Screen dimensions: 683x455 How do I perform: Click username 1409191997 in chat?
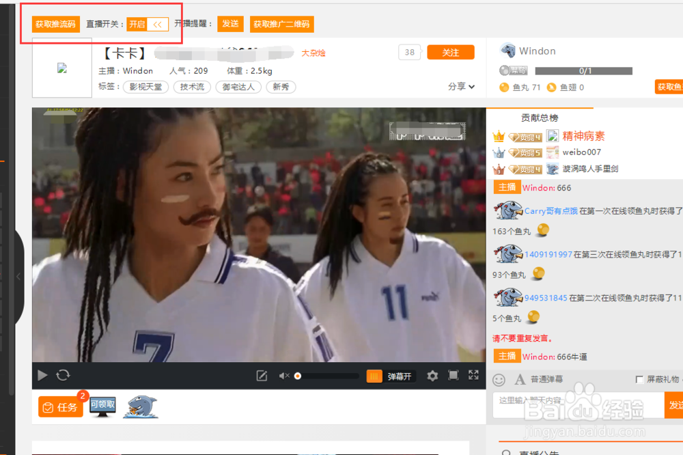548,255
